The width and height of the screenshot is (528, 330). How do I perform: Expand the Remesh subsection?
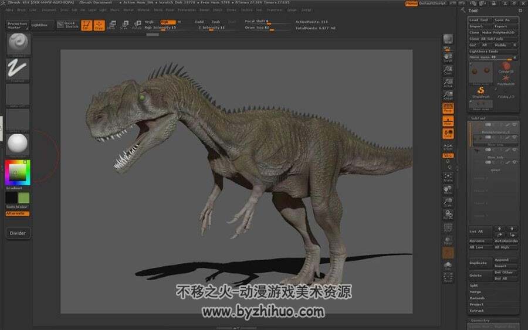pos(477,298)
